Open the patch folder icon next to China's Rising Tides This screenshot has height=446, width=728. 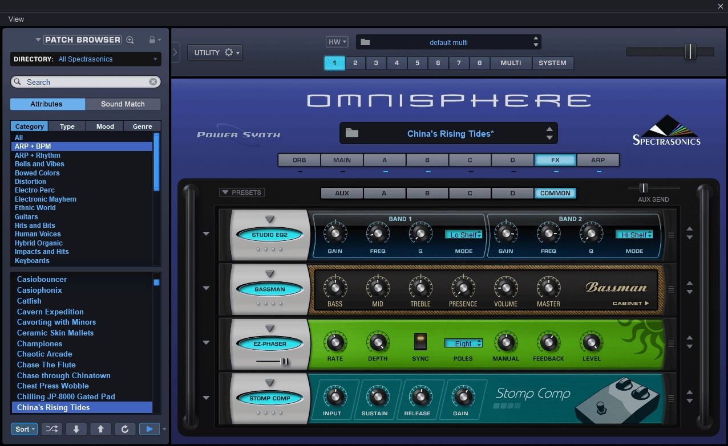352,133
